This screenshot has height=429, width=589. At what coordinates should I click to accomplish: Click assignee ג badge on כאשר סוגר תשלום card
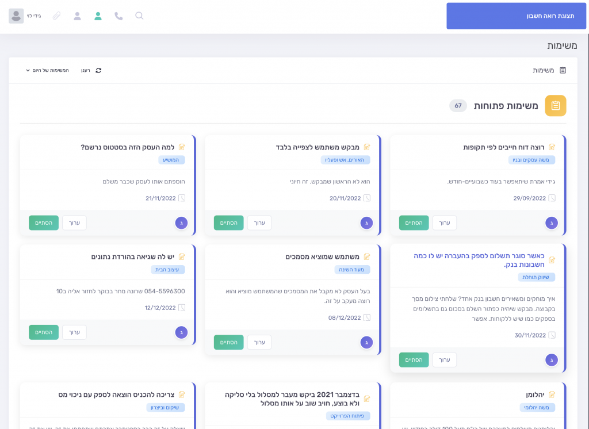pos(552,360)
